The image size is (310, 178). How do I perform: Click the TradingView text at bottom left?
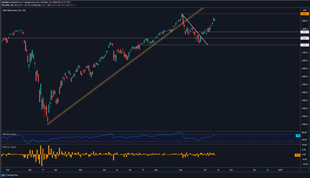coord(12,175)
